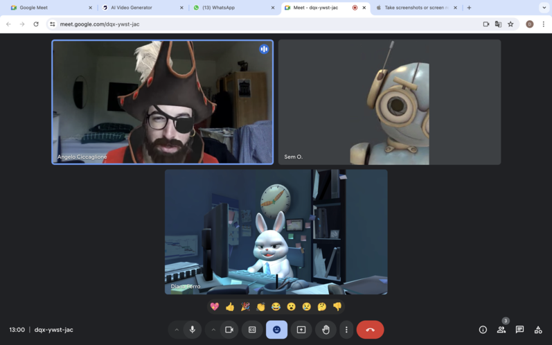Switch to the WhatsApp browser tab
Viewport: 552px width, 345px height.
coord(231,8)
